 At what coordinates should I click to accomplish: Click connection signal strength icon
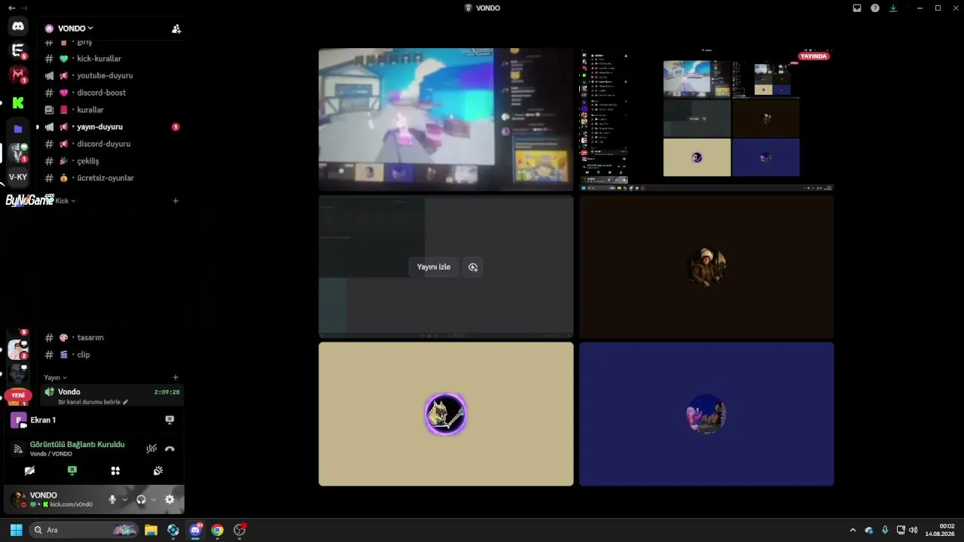click(x=18, y=449)
